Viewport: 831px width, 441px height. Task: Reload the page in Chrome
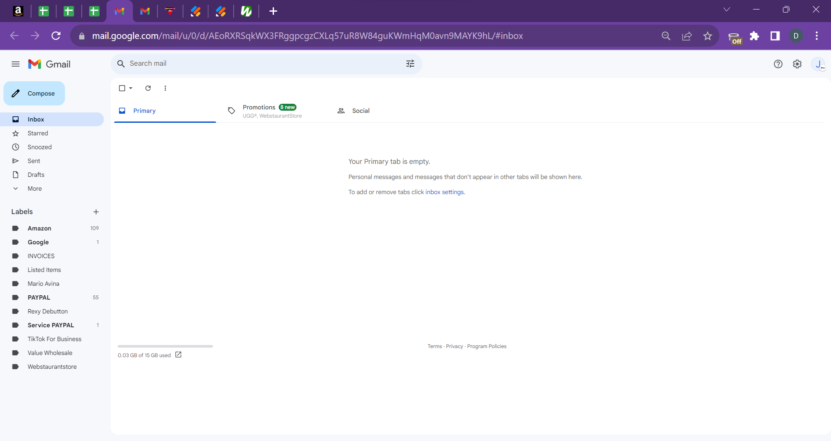pos(56,36)
